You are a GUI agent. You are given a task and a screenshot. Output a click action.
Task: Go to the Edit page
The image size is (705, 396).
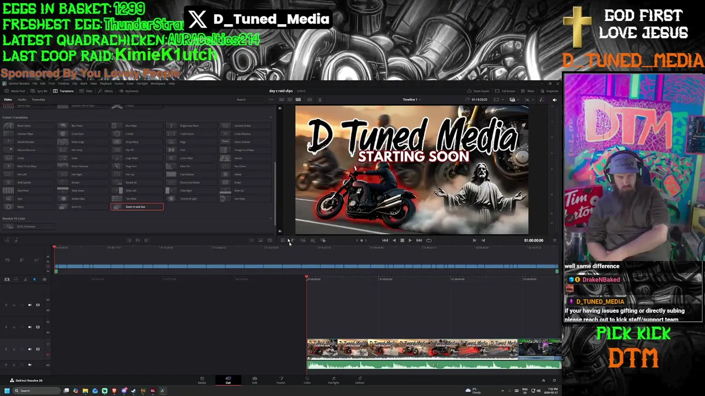(254, 380)
